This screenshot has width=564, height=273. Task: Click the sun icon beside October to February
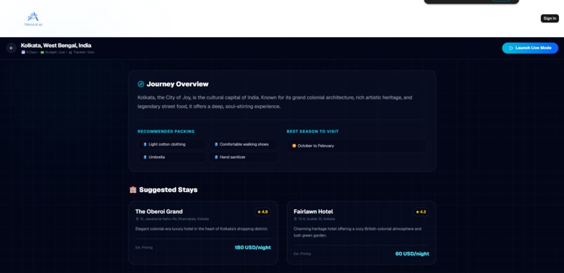pyautogui.click(x=294, y=146)
